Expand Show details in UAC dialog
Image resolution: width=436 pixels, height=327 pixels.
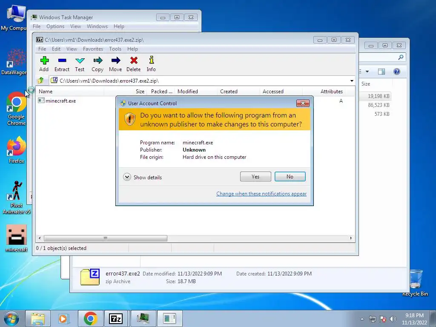click(x=142, y=178)
